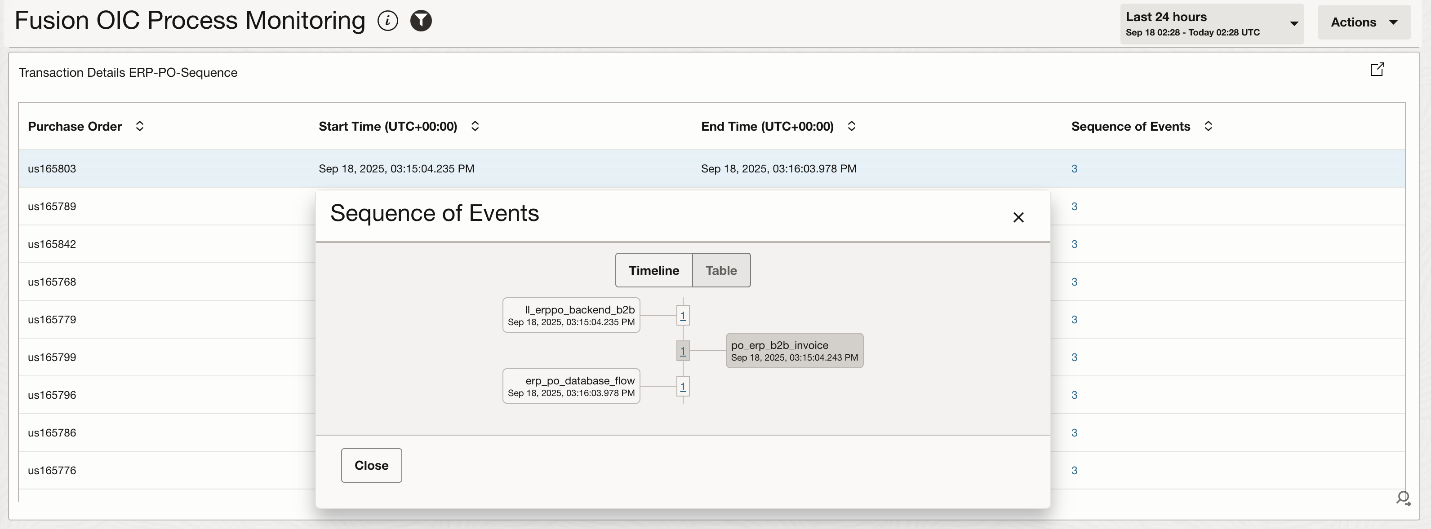This screenshot has height=529, width=1431.
Task: Open the Last 24 hours time range selector
Action: 1211,23
